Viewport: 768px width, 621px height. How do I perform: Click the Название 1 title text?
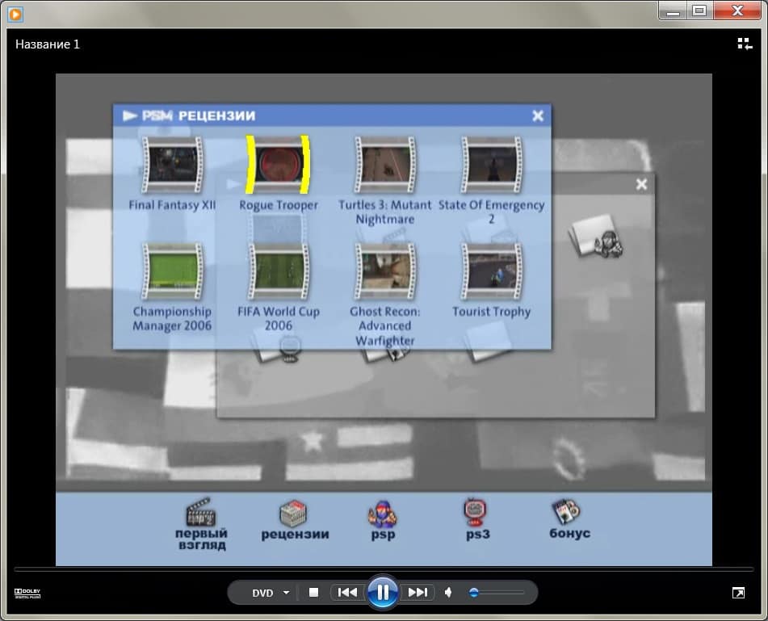tap(48, 44)
